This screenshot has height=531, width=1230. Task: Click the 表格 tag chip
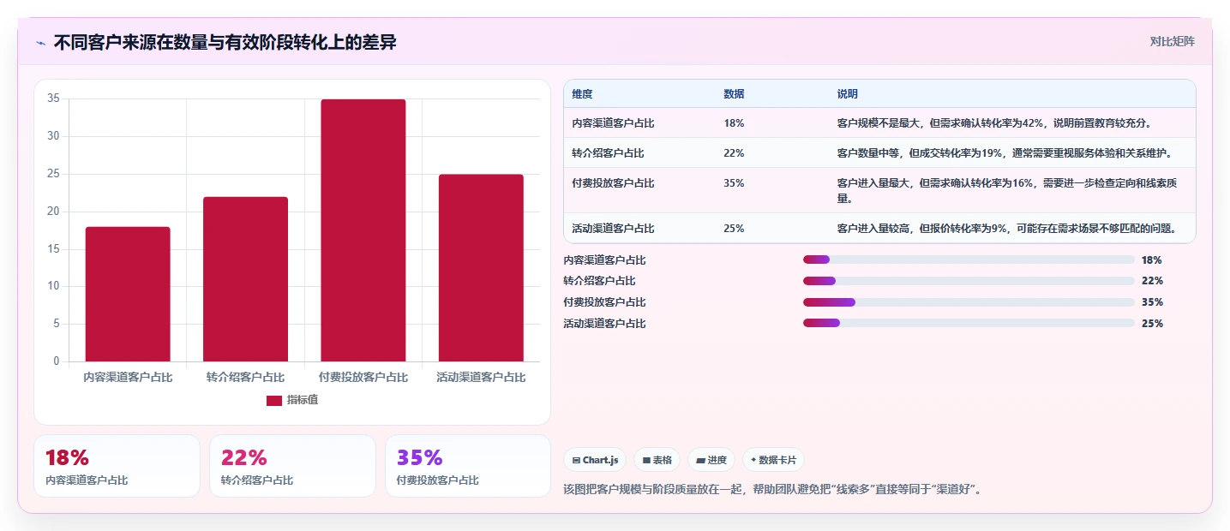(x=657, y=460)
